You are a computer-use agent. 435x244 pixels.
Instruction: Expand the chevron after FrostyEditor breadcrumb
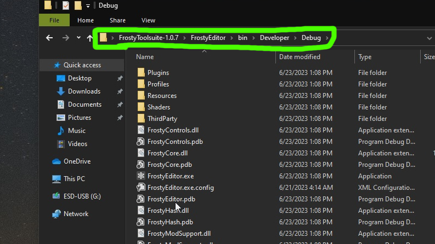pyautogui.click(x=231, y=38)
